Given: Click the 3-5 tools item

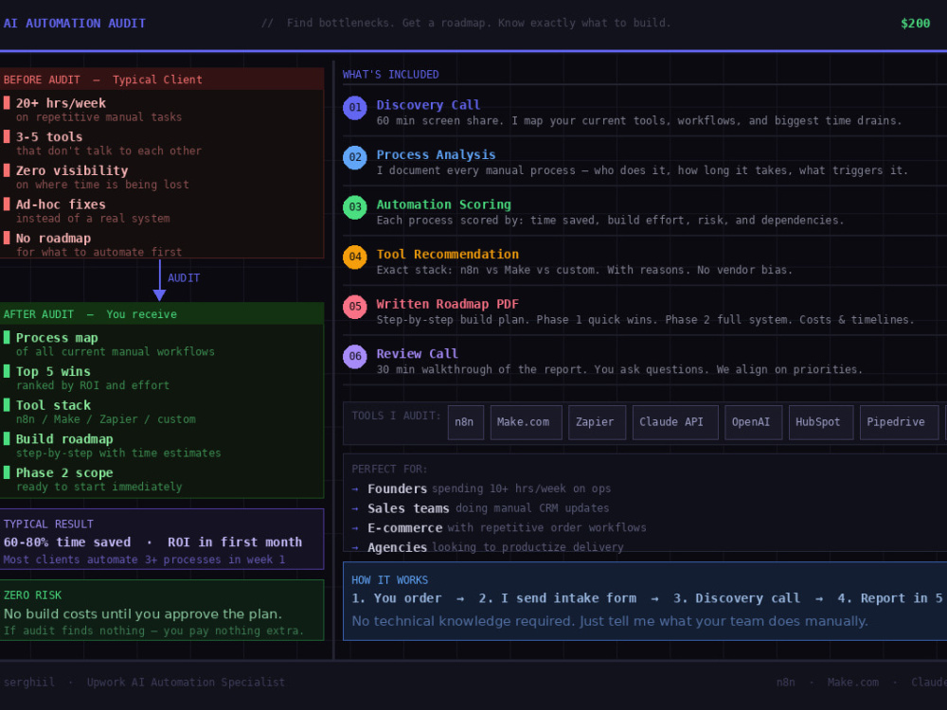Looking at the screenshot, I should 49,137.
